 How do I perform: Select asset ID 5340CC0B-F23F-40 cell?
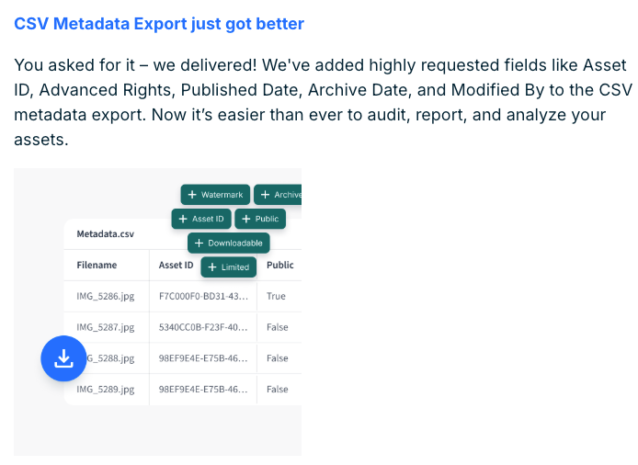coord(203,327)
